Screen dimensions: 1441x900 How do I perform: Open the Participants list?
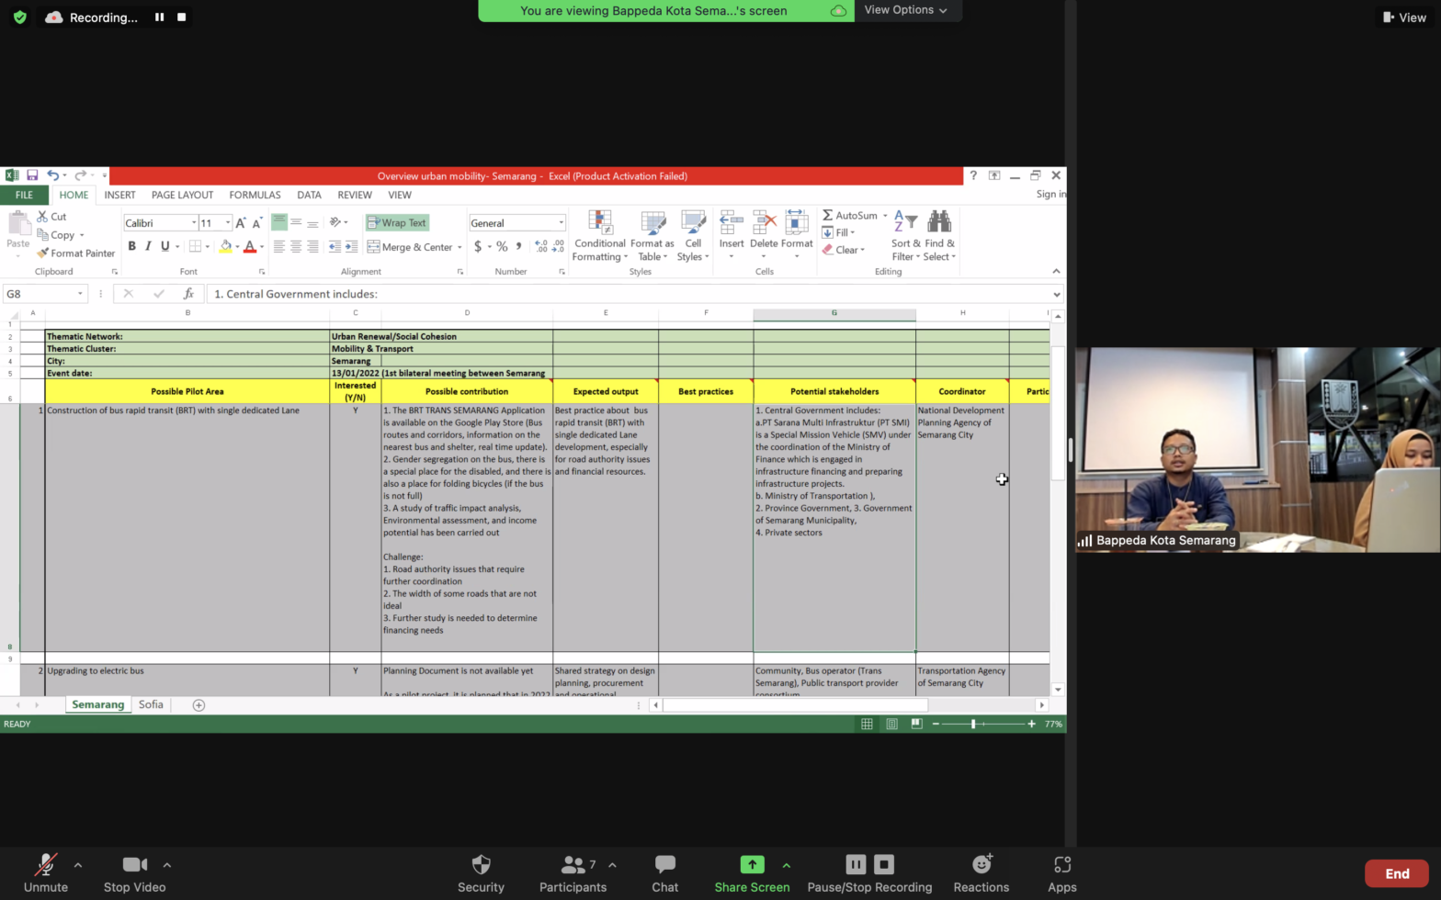tap(573, 865)
